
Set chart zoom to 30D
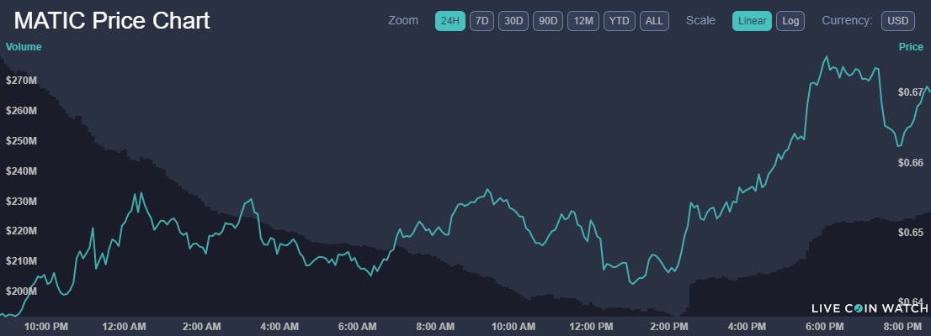[513, 21]
